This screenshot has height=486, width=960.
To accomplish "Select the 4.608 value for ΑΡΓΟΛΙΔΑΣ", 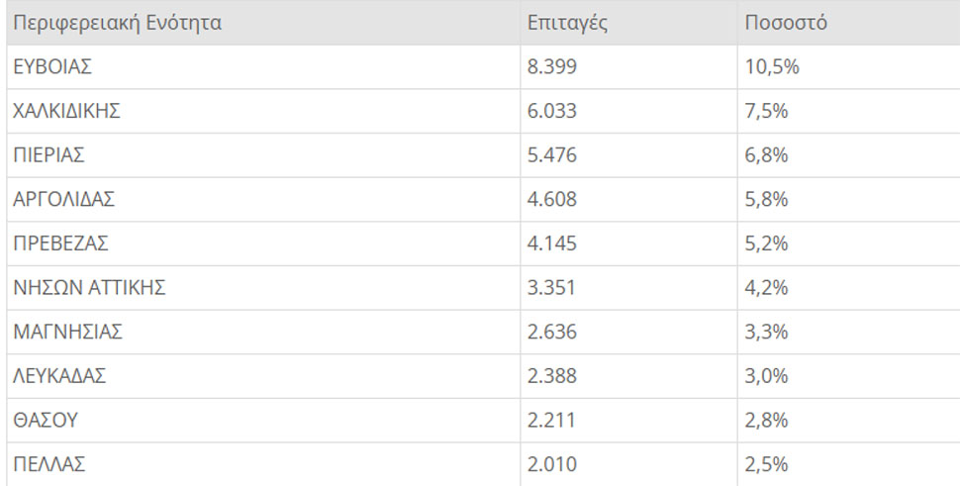I will tap(552, 200).
